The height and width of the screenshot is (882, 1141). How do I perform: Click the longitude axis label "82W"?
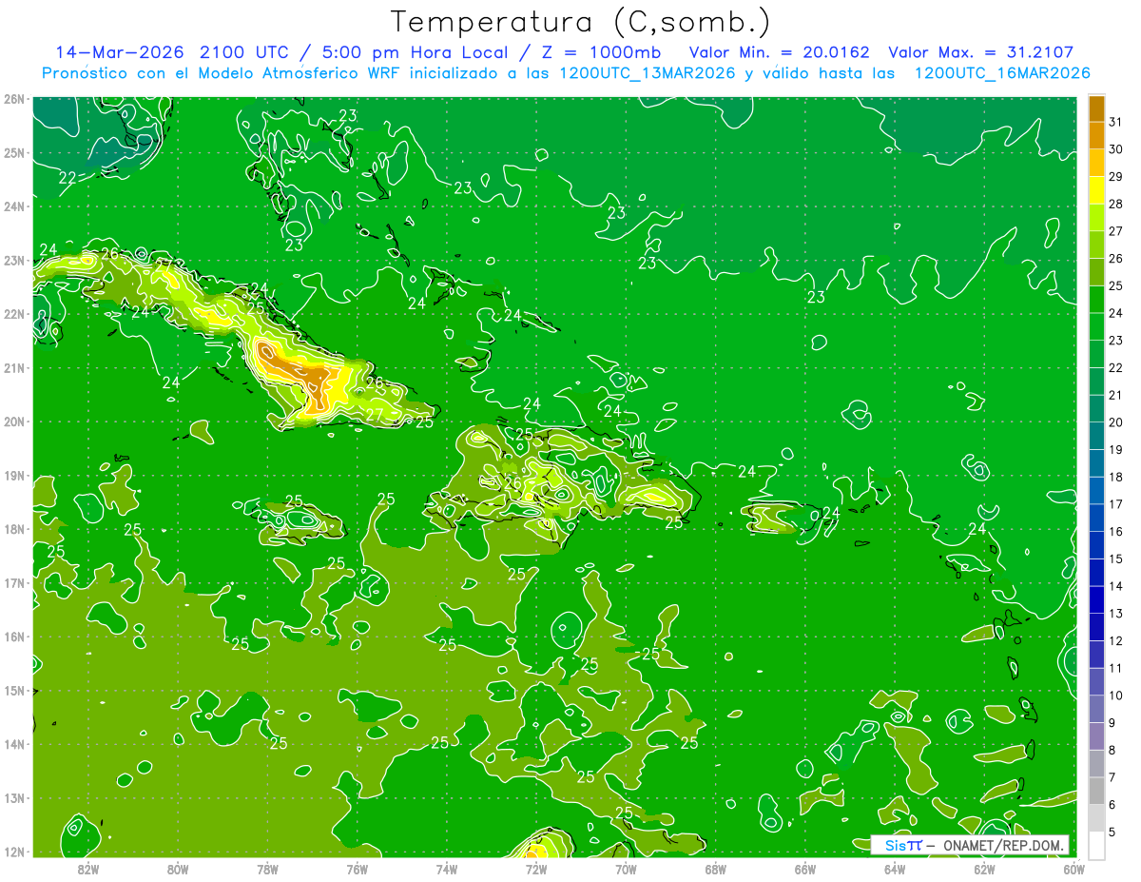[88, 869]
